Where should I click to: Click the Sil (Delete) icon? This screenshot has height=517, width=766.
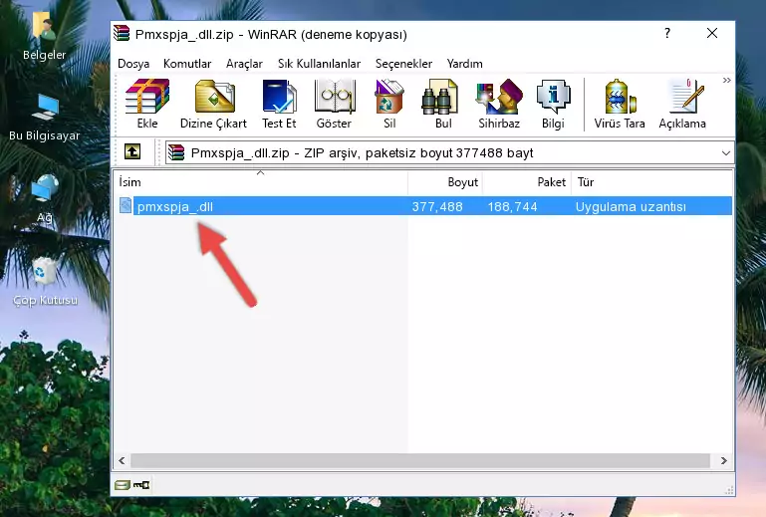[389, 104]
